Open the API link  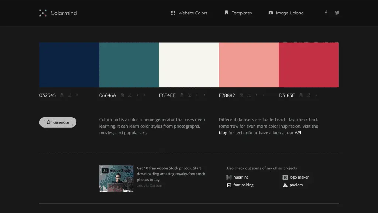(298, 133)
